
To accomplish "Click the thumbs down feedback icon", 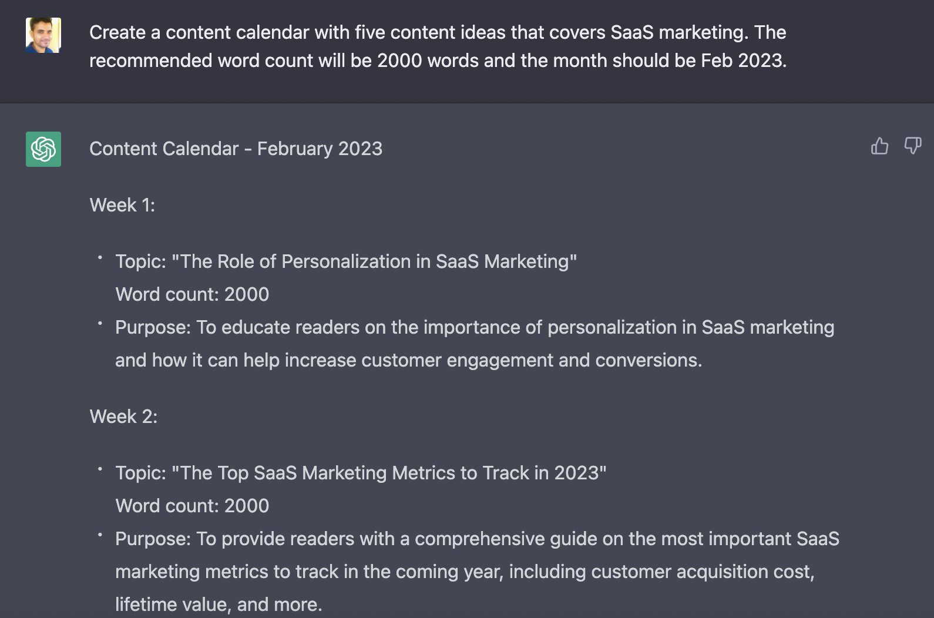I will point(912,146).
